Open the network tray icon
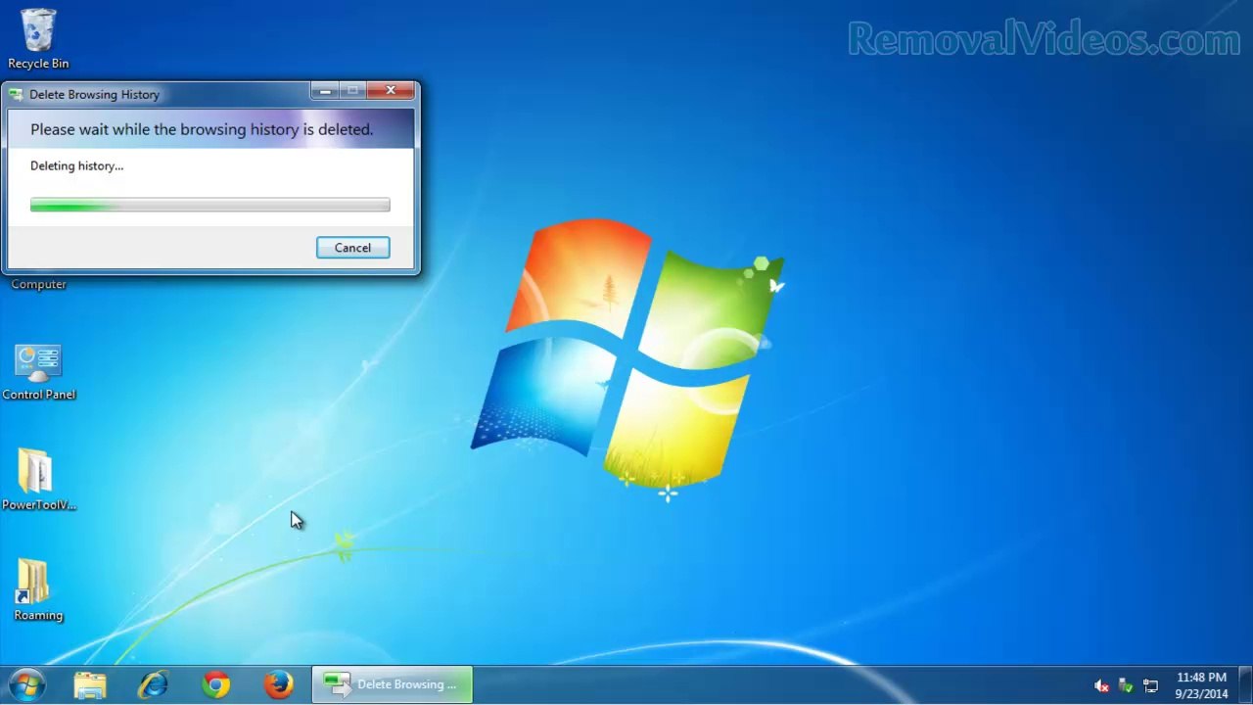 [1151, 686]
